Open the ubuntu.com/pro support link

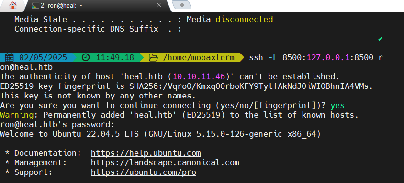point(144,172)
